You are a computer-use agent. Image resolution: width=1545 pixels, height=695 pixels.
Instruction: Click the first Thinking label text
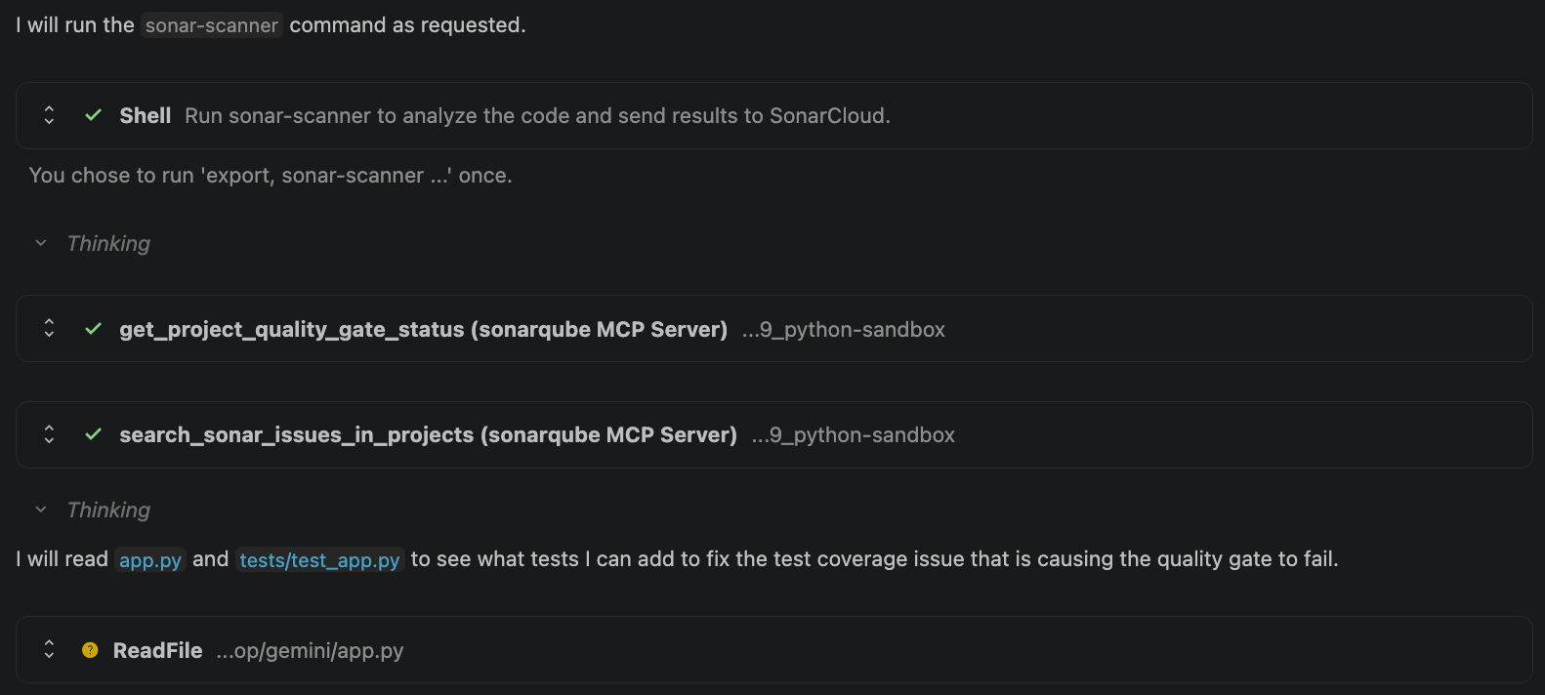[108, 243]
